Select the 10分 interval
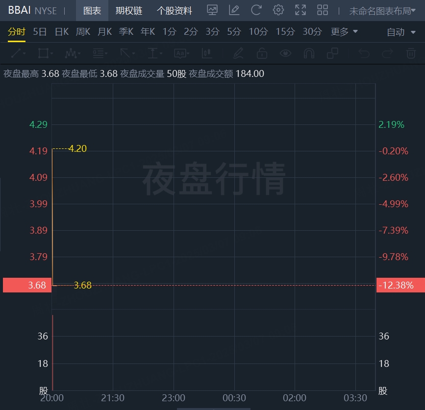Screen dimensions: 425x410 coord(258,32)
